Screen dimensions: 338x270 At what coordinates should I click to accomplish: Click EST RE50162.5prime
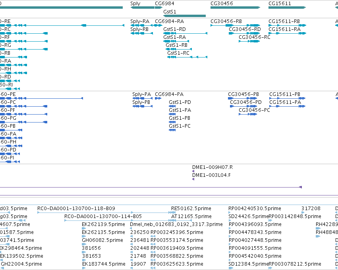point(191,209)
